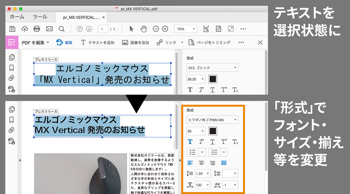The width and height of the screenshot is (350, 194).
Task: Click the email envelope icon
Action: coord(49,29)
